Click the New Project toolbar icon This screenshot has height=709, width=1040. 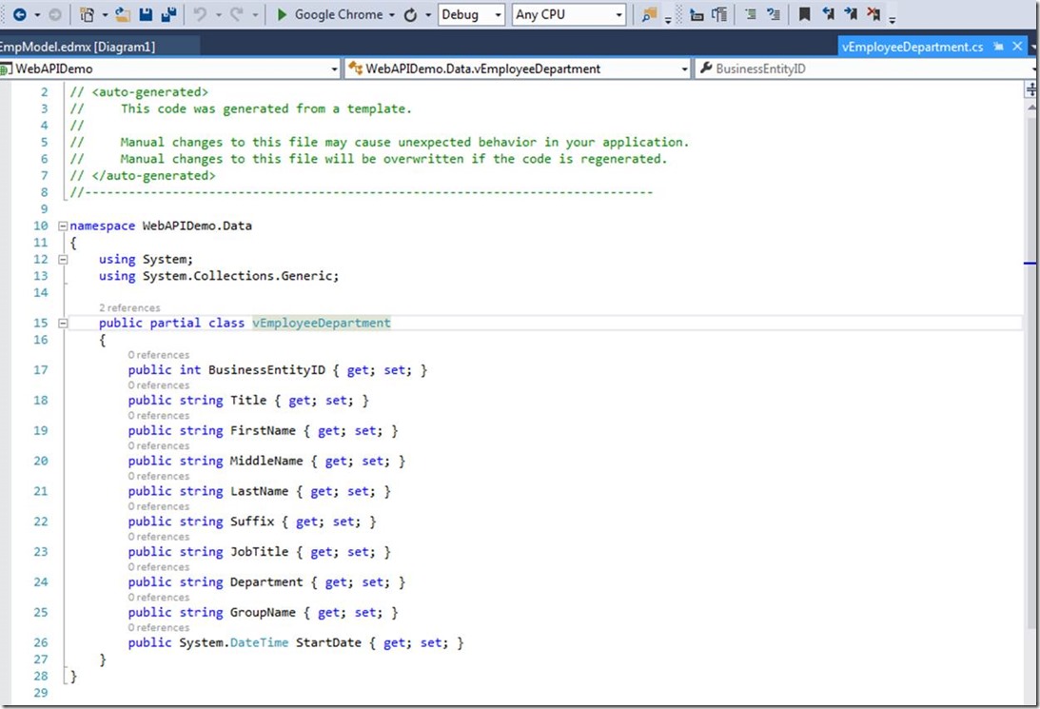pos(87,14)
